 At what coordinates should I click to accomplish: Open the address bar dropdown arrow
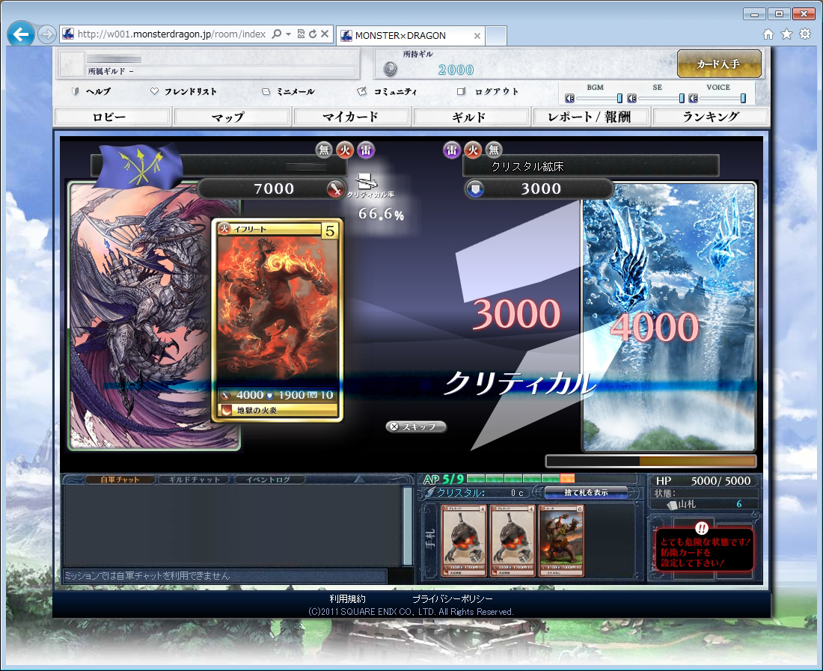click(x=288, y=34)
